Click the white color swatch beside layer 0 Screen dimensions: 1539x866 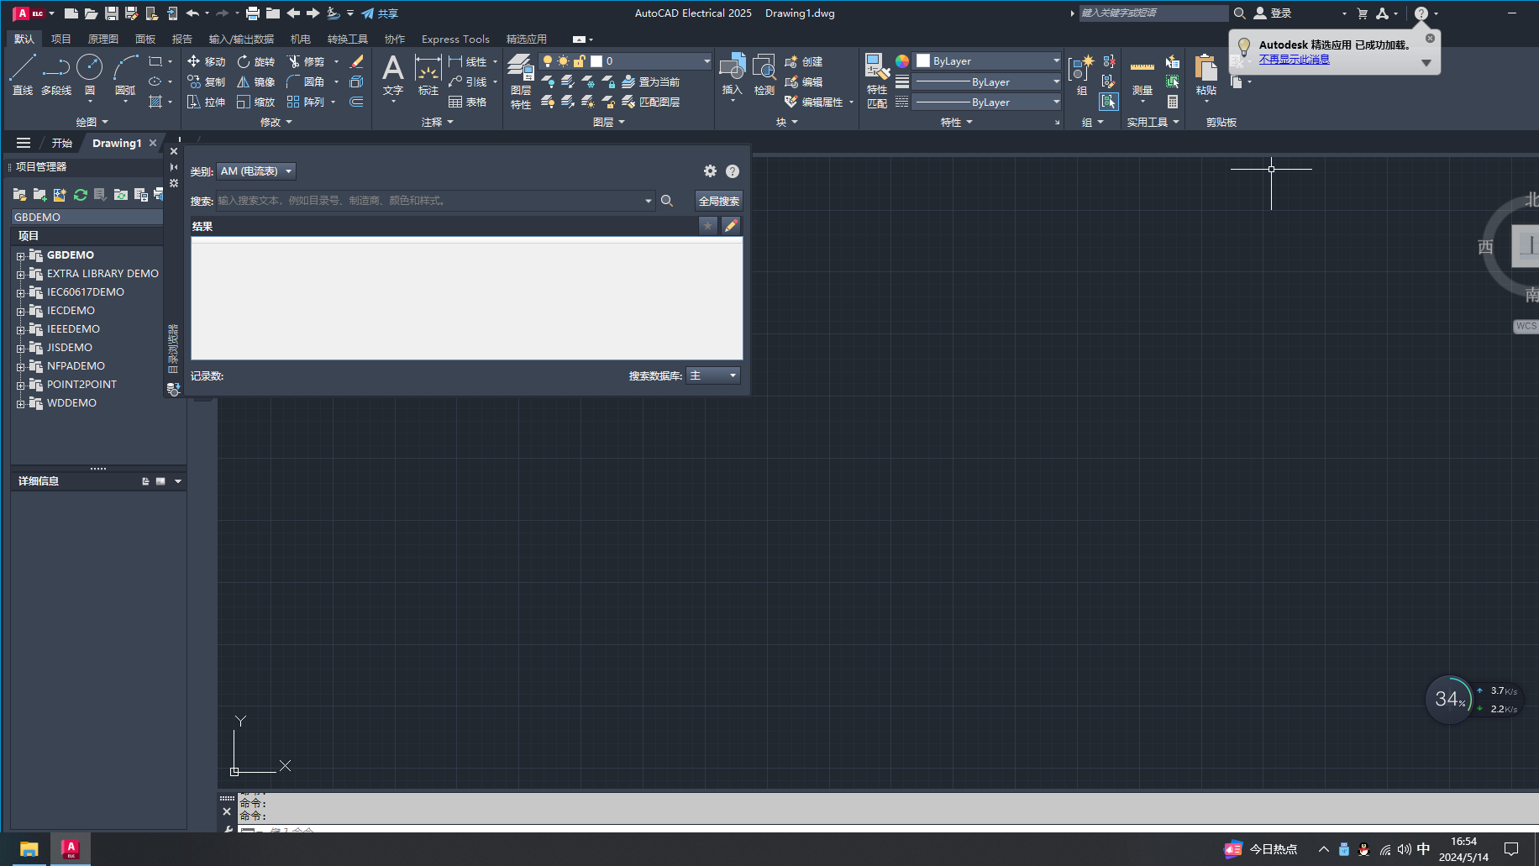[x=597, y=60]
